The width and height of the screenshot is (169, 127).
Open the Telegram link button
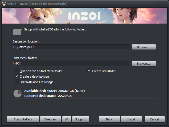pyautogui.click(x=51, y=119)
